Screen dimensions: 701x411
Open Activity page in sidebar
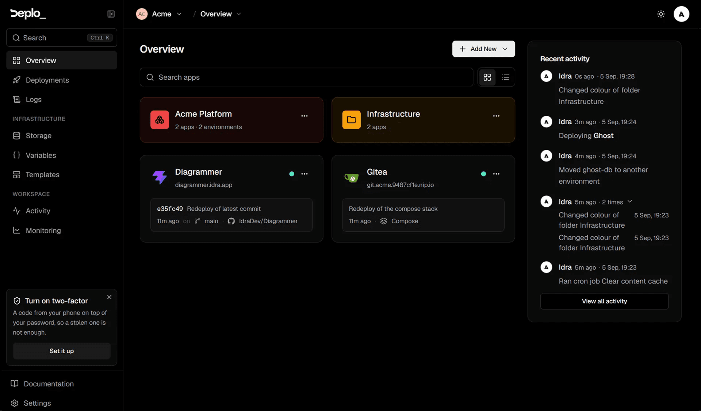pyautogui.click(x=62, y=211)
